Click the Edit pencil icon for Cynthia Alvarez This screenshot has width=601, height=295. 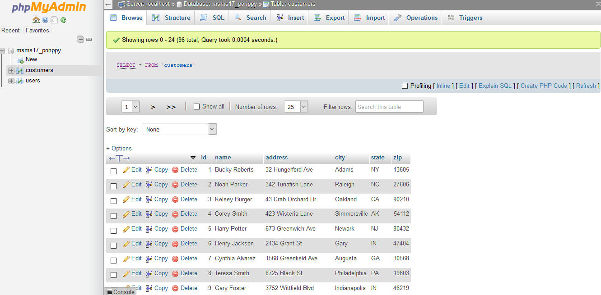[126, 259]
